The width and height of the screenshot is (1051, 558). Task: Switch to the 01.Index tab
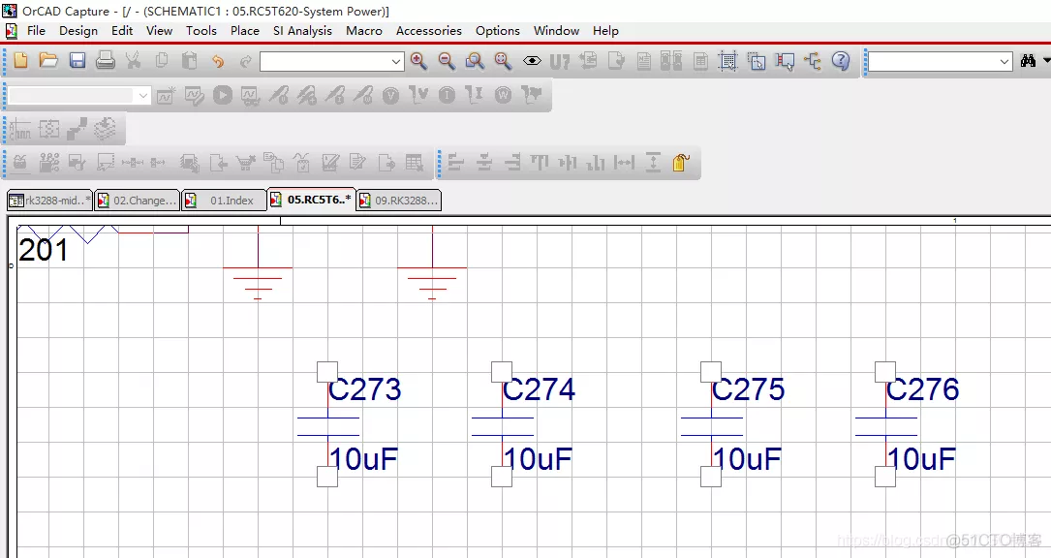(225, 201)
